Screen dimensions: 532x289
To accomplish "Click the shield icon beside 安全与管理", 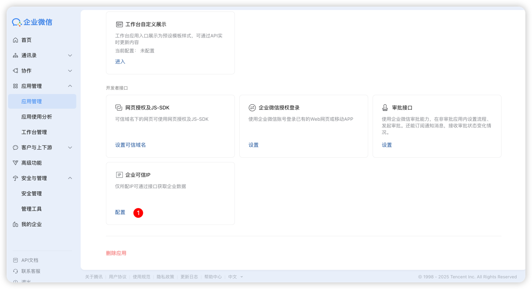I will tap(15, 178).
